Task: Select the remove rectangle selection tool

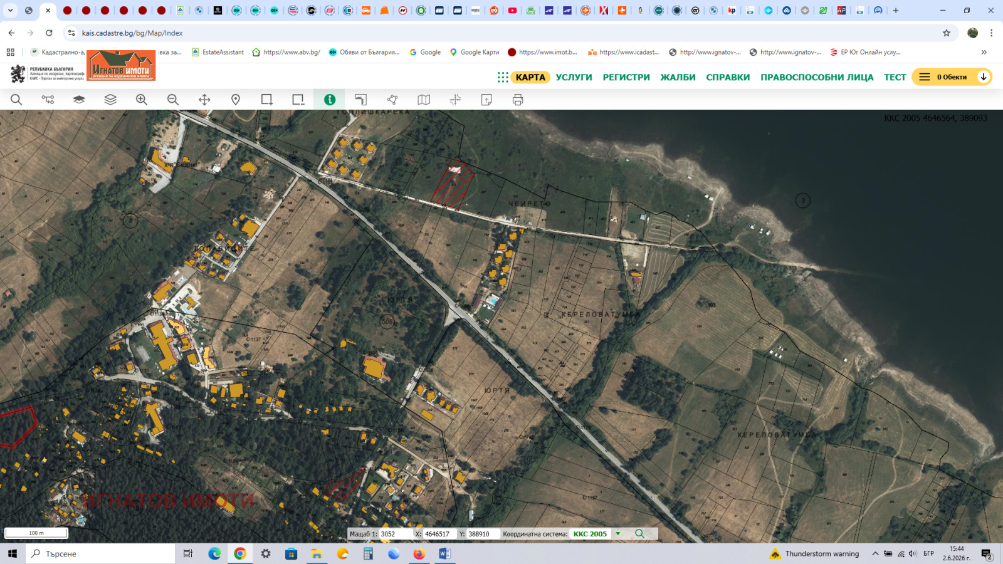Action: (298, 100)
